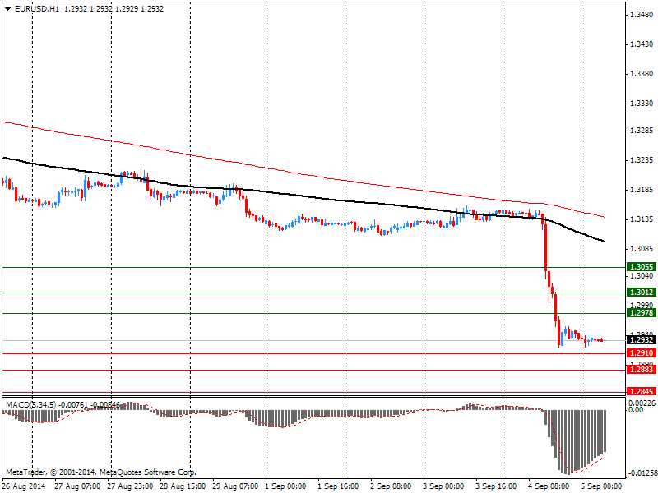Click the 3 Sep 00:00 time label
The width and height of the screenshot is (658, 493).
[x=443, y=486]
